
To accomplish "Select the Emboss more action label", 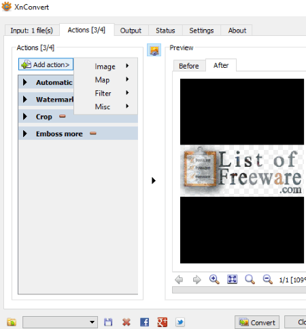I will (x=59, y=134).
